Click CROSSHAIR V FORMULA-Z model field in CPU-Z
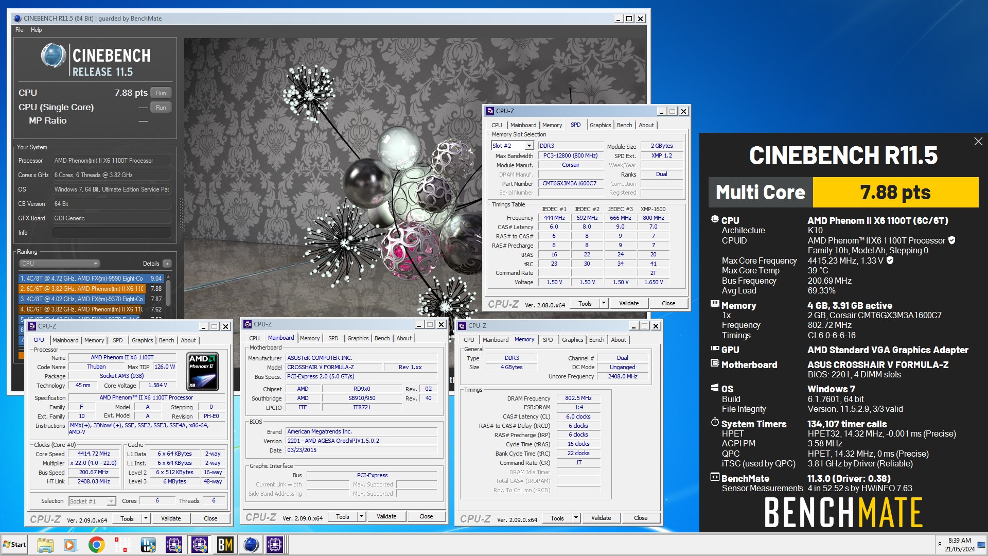This screenshot has height=556, width=988. point(334,367)
